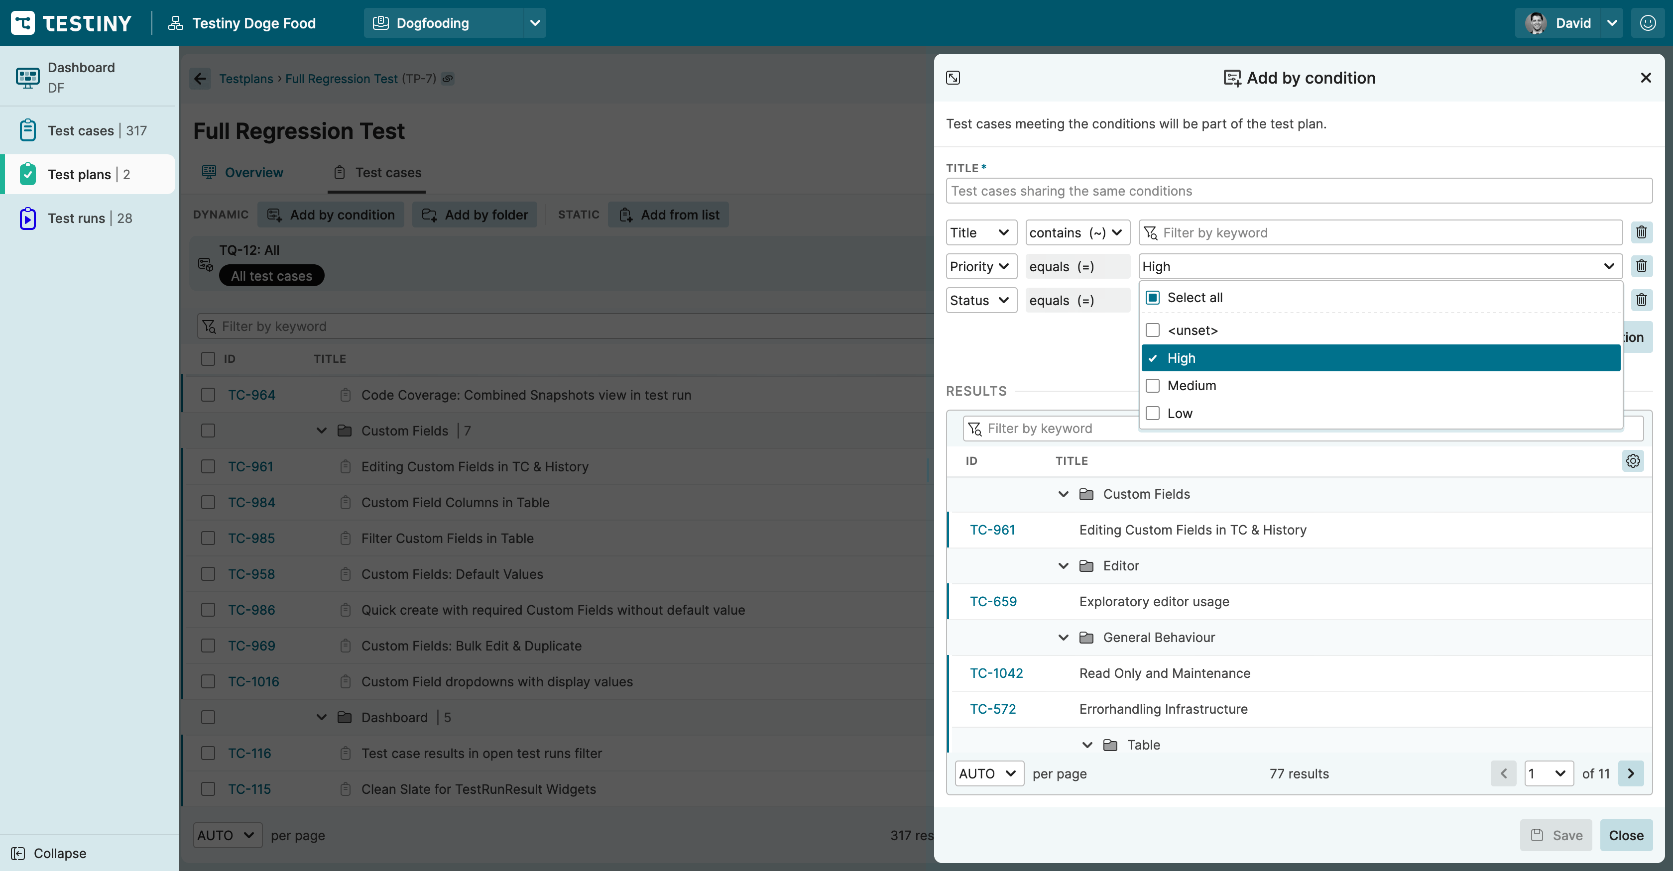Click Add by folder button
This screenshot has width=1673, height=871.
click(475, 214)
